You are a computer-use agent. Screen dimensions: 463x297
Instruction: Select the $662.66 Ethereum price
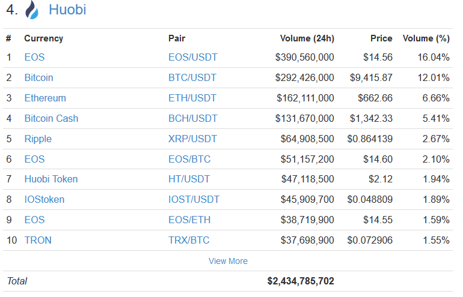(x=375, y=98)
